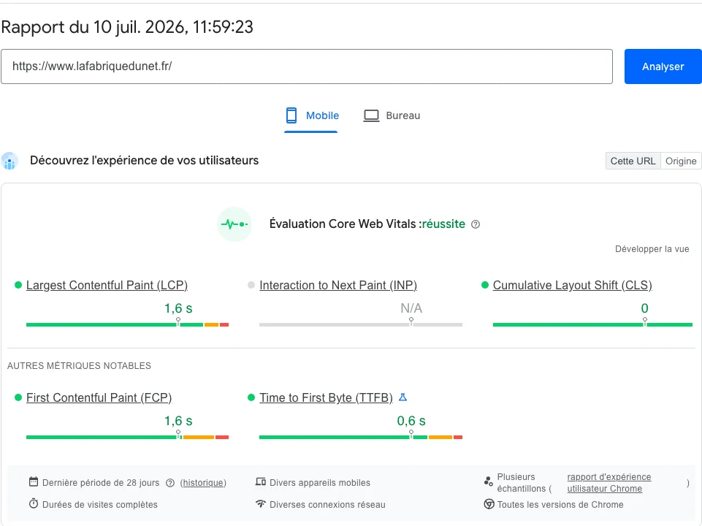The image size is (702, 526).
Task: Click the samples icon beside Plusieurs échantillons
Action: click(489, 481)
